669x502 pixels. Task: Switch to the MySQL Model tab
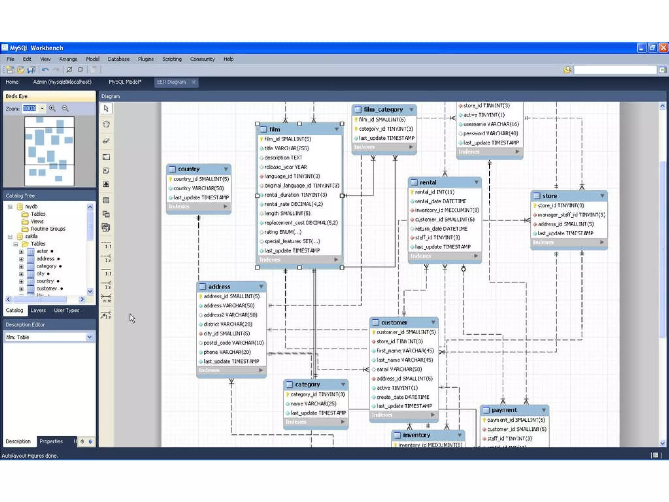(x=125, y=82)
